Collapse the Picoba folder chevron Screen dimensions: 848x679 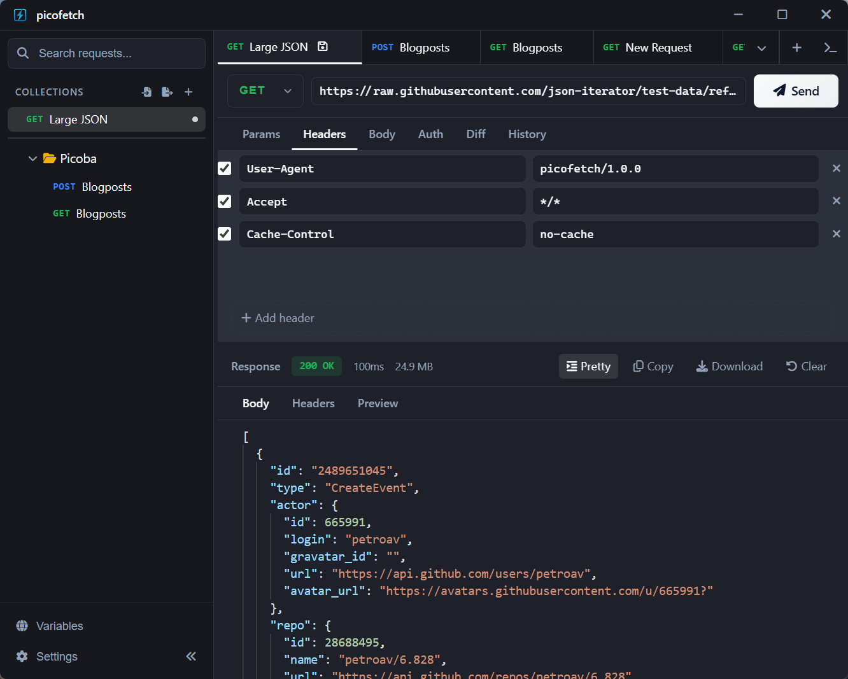point(32,158)
